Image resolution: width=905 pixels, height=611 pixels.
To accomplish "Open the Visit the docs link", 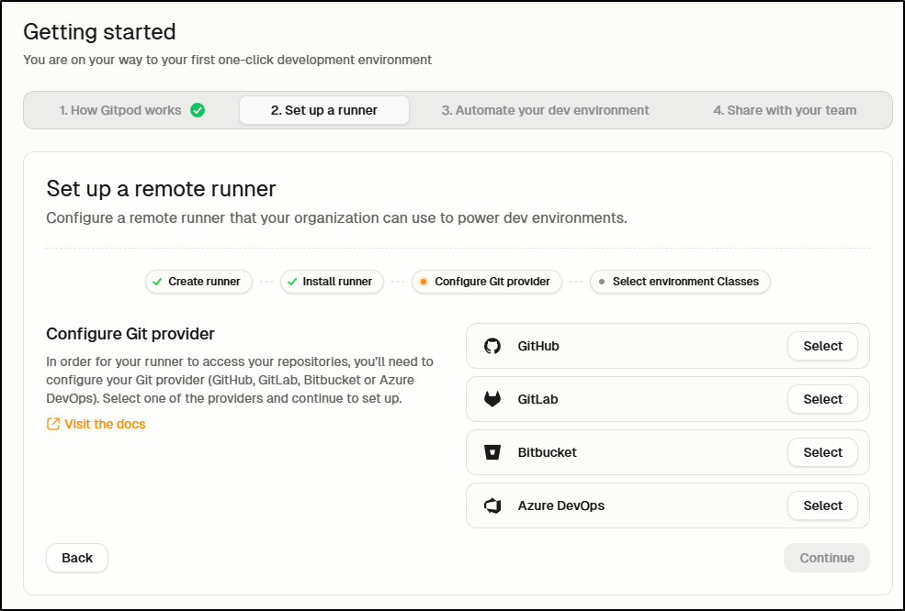I will (105, 424).
